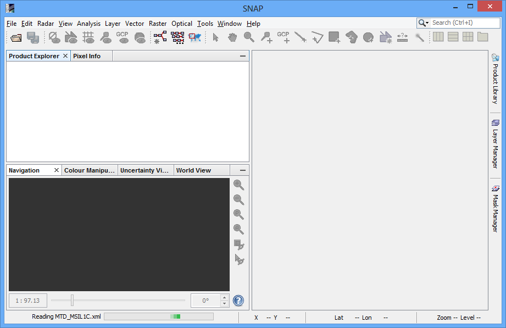This screenshot has height=328, width=506.
Task: Open the Layer menu
Action: point(113,24)
